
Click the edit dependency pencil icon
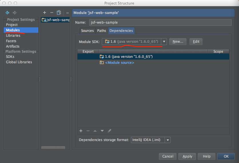[x=109, y=131]
